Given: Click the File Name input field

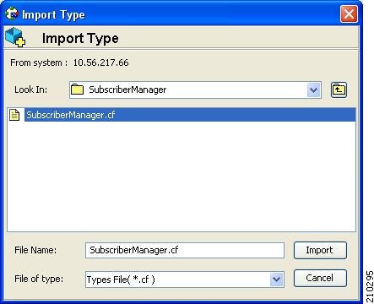Looking at the screenshot, I should [x=185, y=250].
